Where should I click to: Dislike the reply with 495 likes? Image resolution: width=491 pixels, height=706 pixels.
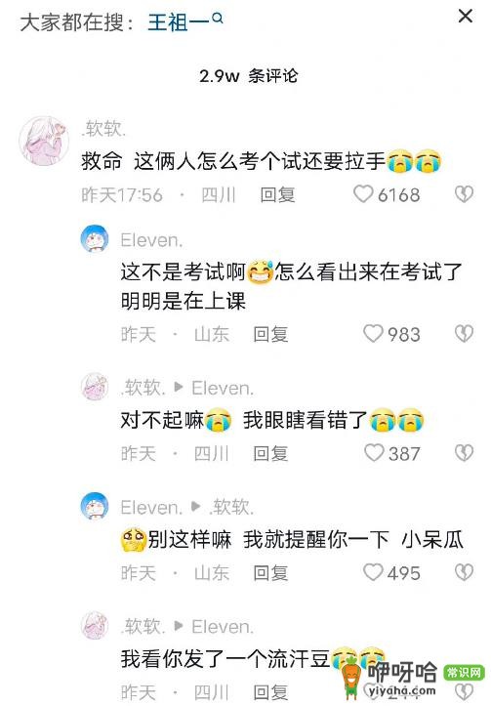464,572
